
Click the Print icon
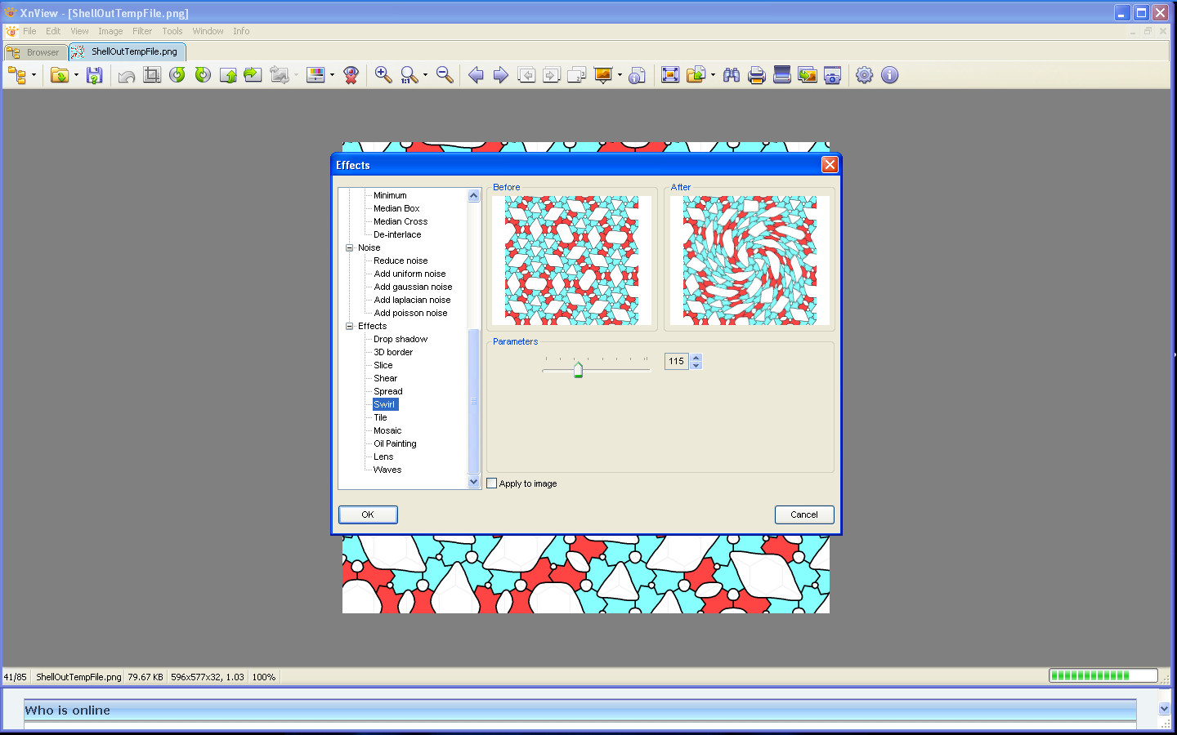click(757, 75)
